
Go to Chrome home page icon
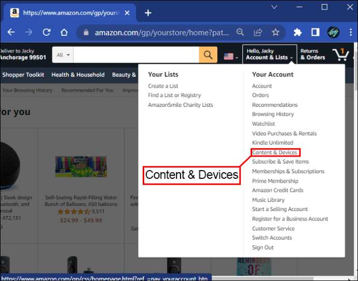click(x=64, y=33)
